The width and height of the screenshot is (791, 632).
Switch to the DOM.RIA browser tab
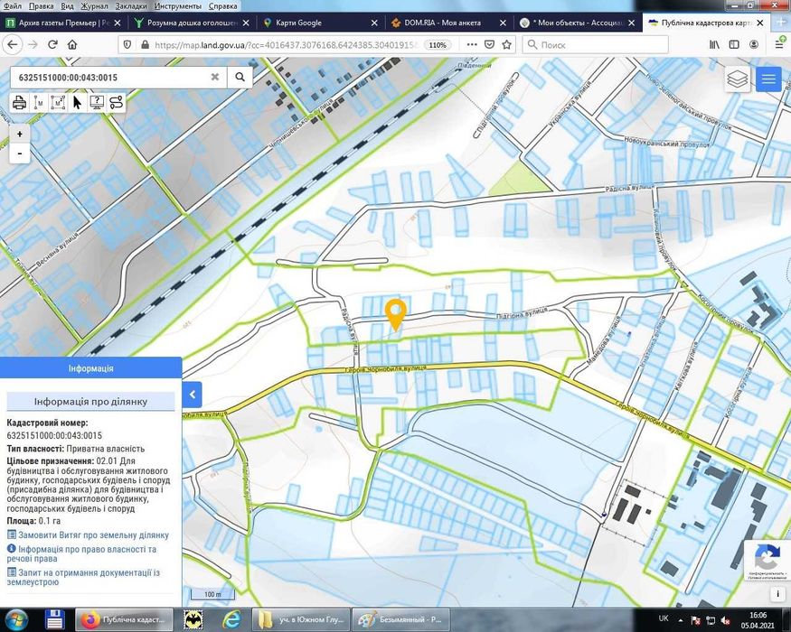coord(442,23)
